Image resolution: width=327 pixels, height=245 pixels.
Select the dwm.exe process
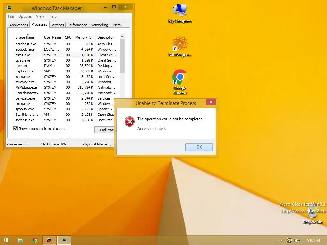pyautogui.click(x=66, y=66)
